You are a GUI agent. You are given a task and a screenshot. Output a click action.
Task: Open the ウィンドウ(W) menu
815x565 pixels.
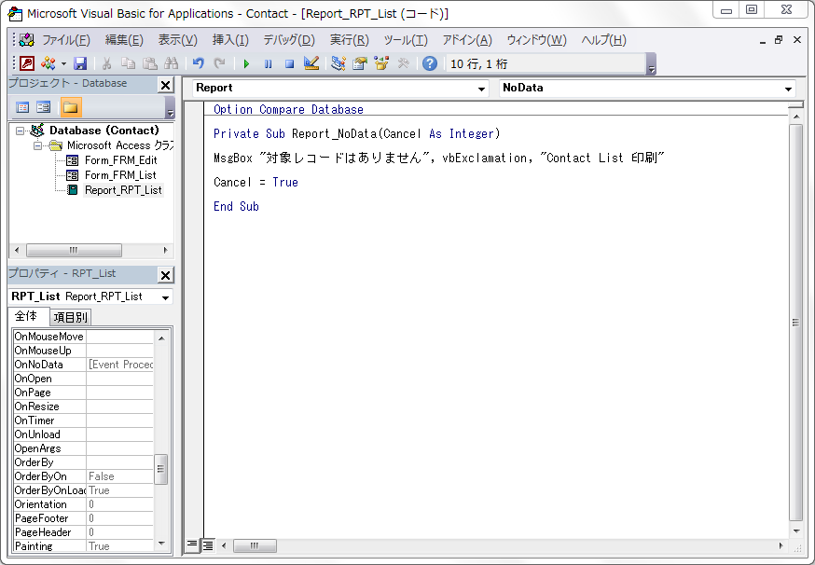click(x=536, y=40)
